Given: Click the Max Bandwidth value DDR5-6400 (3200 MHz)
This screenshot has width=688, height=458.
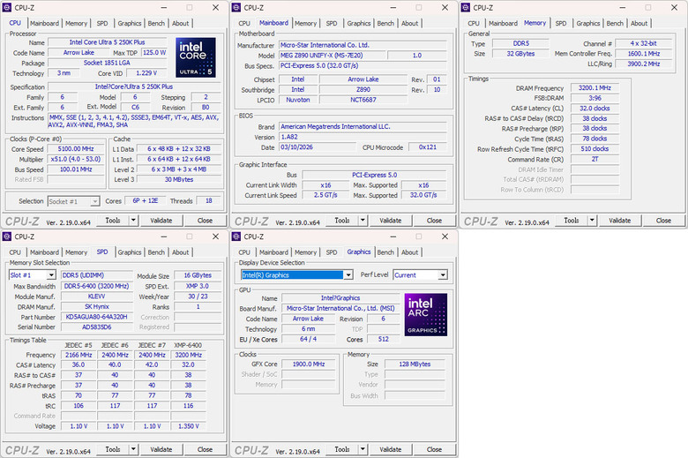Looking at the screenshot, I should (x=96, y=286).
